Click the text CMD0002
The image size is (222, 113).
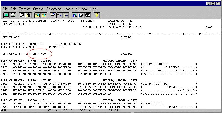[x=127, y=54]
